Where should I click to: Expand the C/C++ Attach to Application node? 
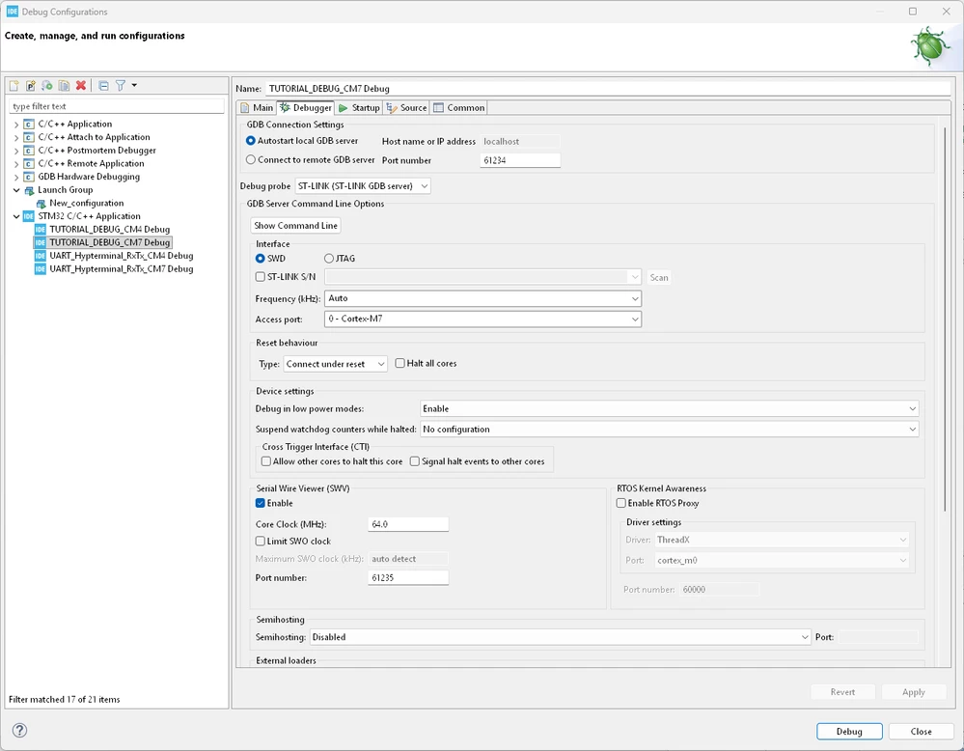coord(16,137)
